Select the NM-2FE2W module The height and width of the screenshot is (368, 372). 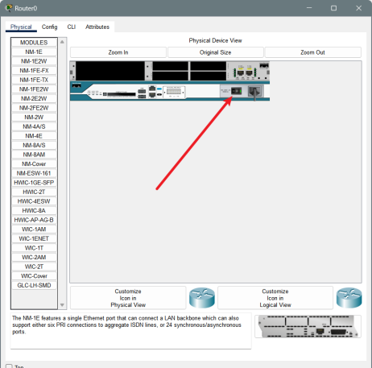[34, 108]
